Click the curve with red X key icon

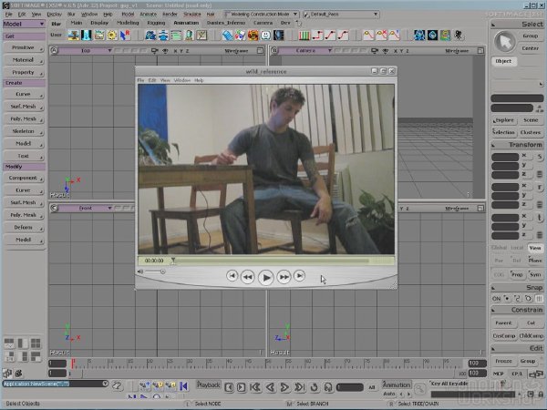click(x=381, y=36)
